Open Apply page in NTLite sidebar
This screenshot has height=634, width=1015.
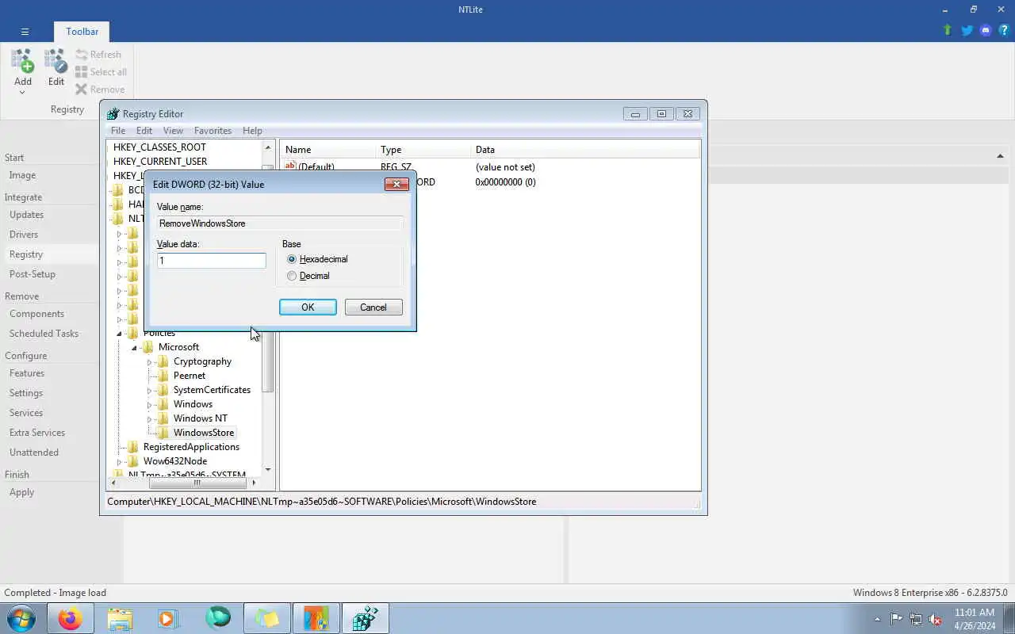click(x=21, y=492)
